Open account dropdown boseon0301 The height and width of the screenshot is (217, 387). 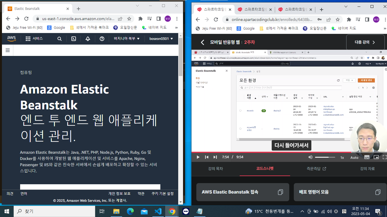tap(161, 39)
